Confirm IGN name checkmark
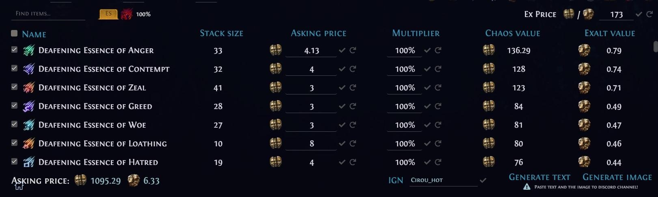Screen dimensions: 658x197 pos(483,180)
